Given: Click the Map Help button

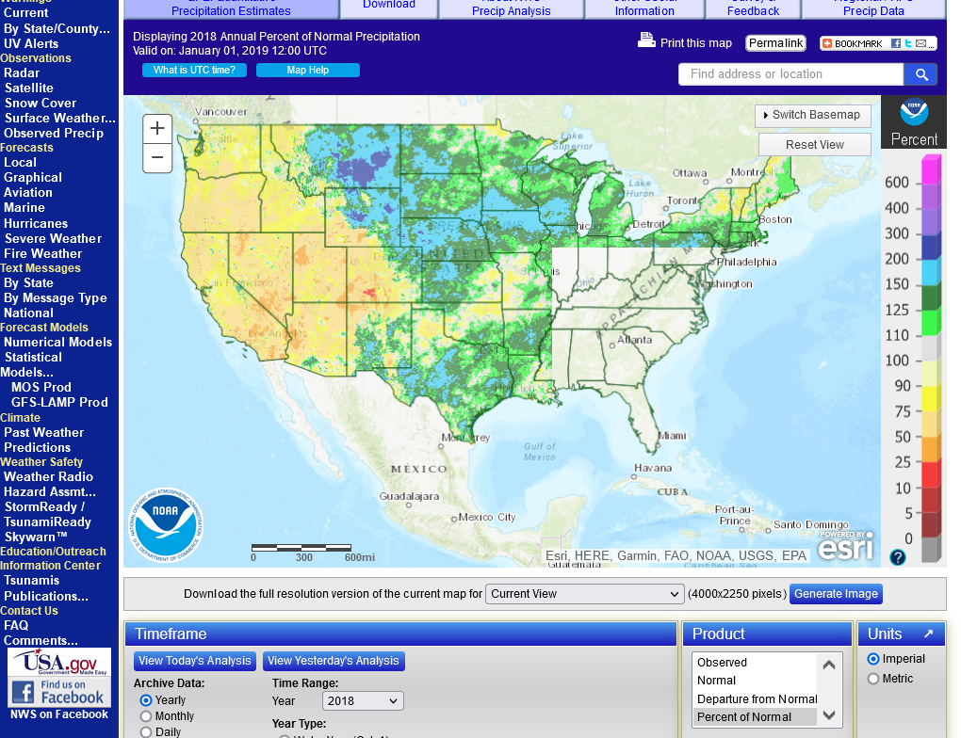Looking at the screenshot, I should pos(308,70).
